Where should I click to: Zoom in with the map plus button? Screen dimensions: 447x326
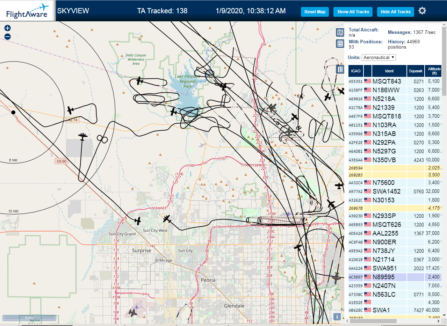pos(8,28)
